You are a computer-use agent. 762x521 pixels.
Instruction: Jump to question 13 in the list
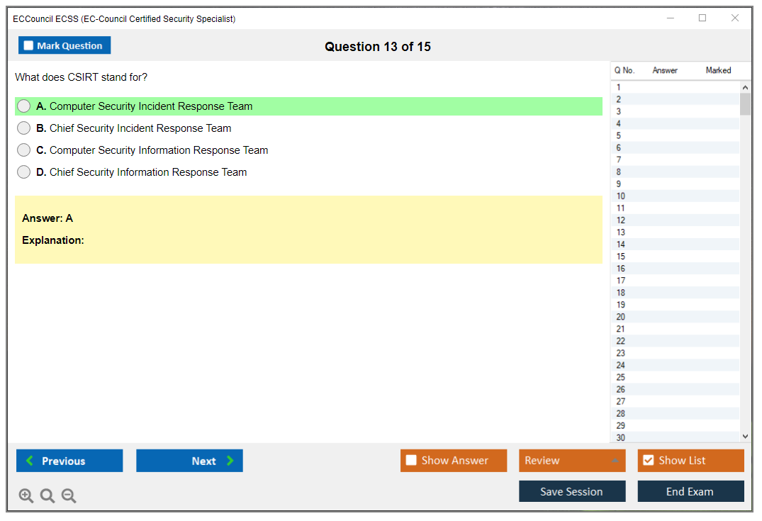[621, 233]
